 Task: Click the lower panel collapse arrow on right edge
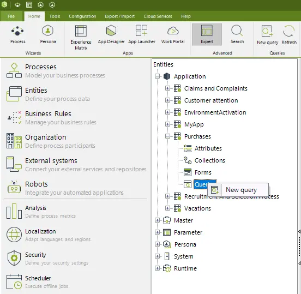click(x=299, y=263)
